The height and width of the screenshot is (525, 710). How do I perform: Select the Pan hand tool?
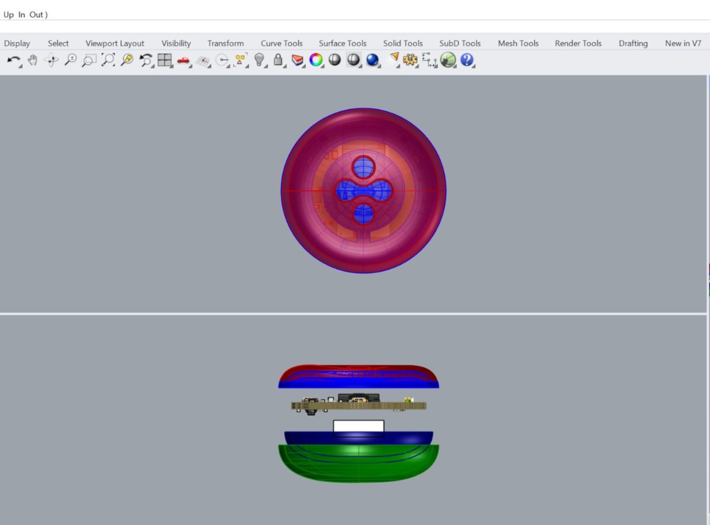[33, 60]
